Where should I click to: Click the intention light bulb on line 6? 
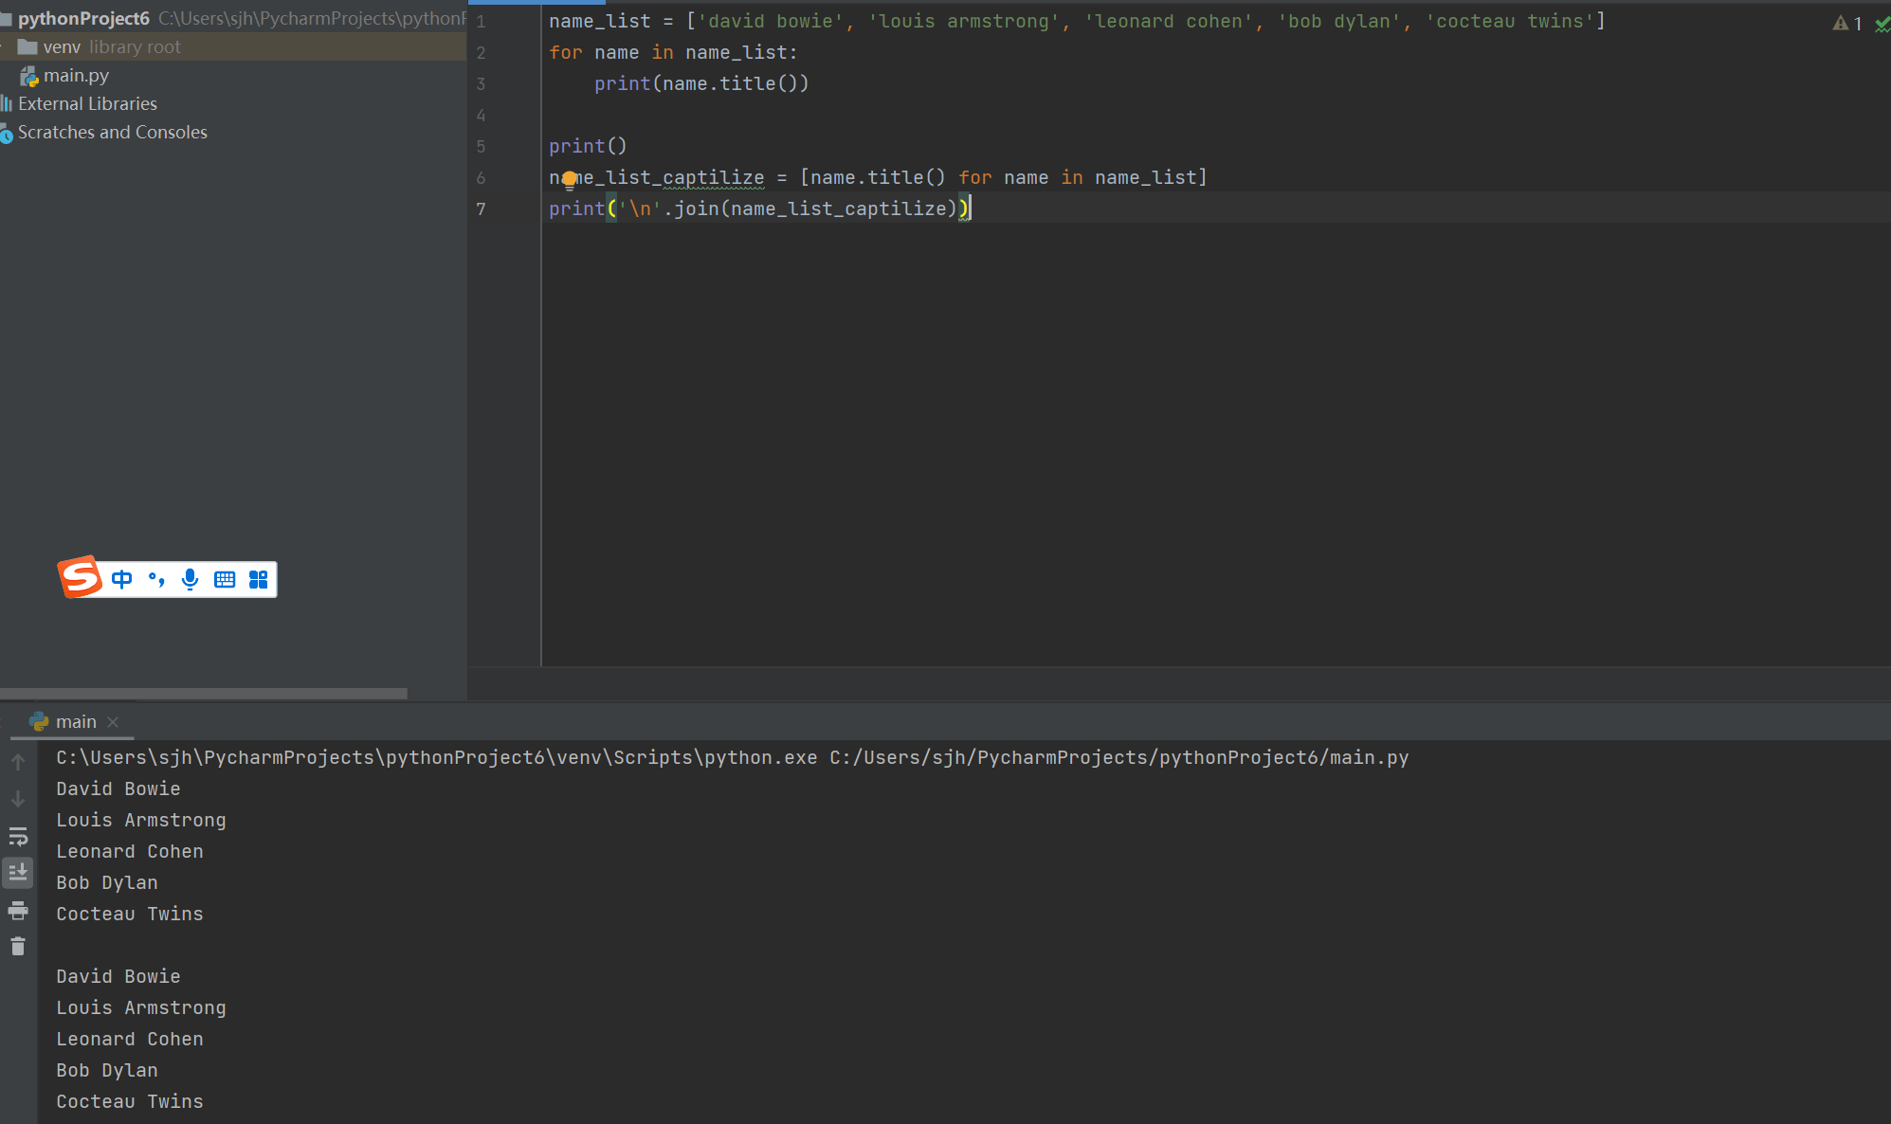coord(569,179)
